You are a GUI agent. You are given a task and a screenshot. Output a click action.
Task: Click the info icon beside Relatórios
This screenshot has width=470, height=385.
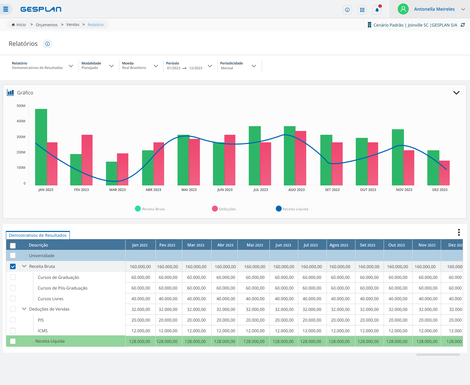click(47, 44)
